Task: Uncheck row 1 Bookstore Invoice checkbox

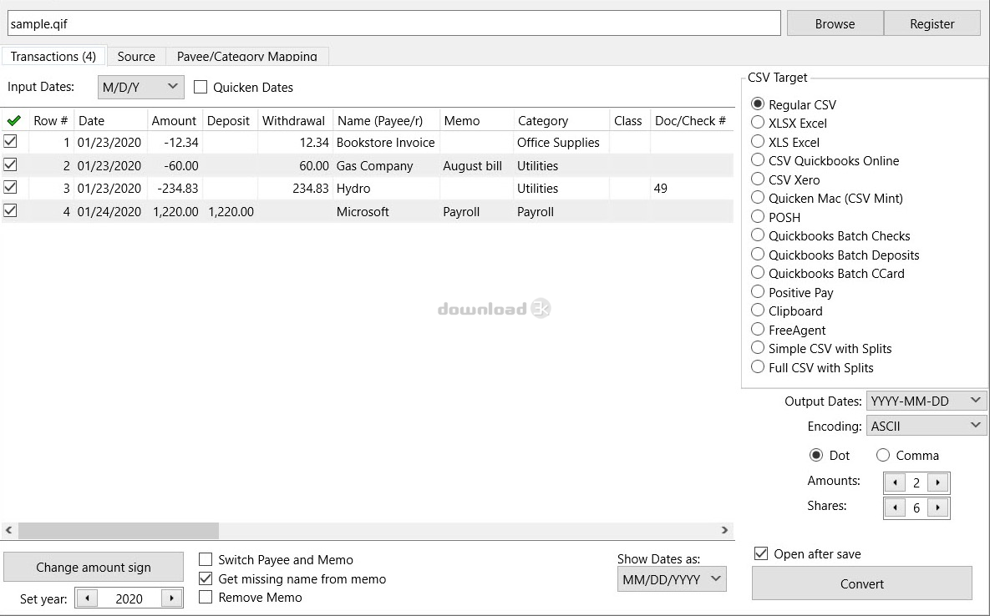Action: pyautogui.click(x=10, y=141)
